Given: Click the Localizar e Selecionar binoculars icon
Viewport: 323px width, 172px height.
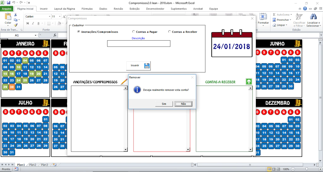Looking at the screenshot, I should click(x=313, y=17).
